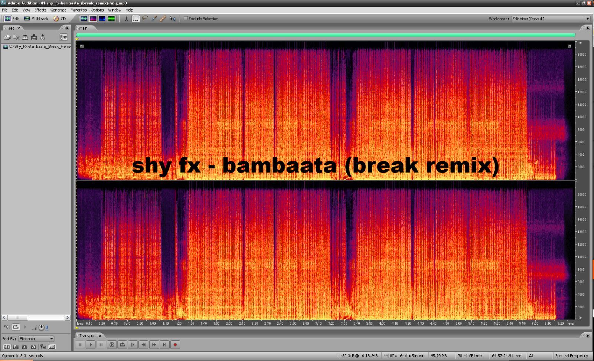The image size is (594, 361).
Task: Toggle Show Markers filter eye button
Action: pos(43,347)
